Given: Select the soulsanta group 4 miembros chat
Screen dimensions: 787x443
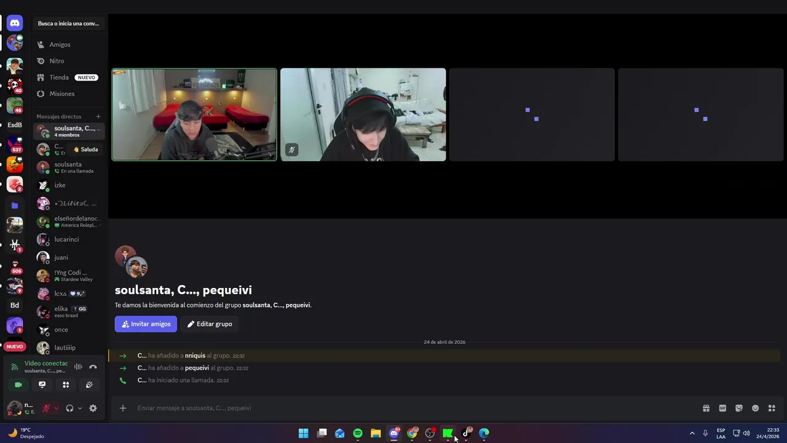Looking at the screenshot, I should click(69, 131).
